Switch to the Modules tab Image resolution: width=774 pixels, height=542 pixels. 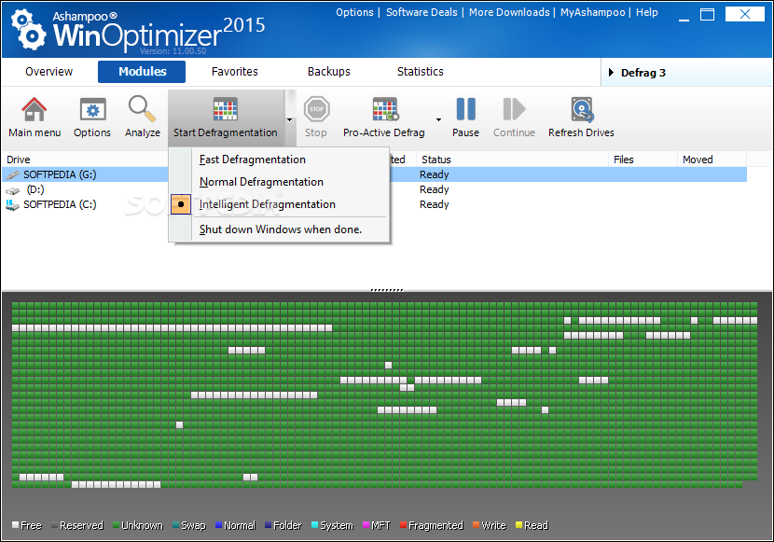142,72
